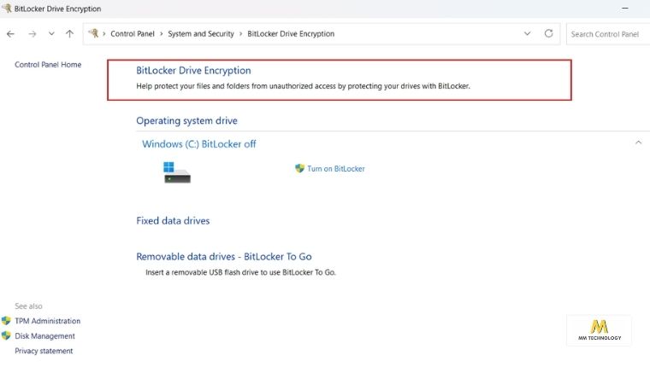Image resolution: width=650 pixels, height=367 pixels.
Task: Click shield icon next to Disk Management
Action: coord(6,335)
